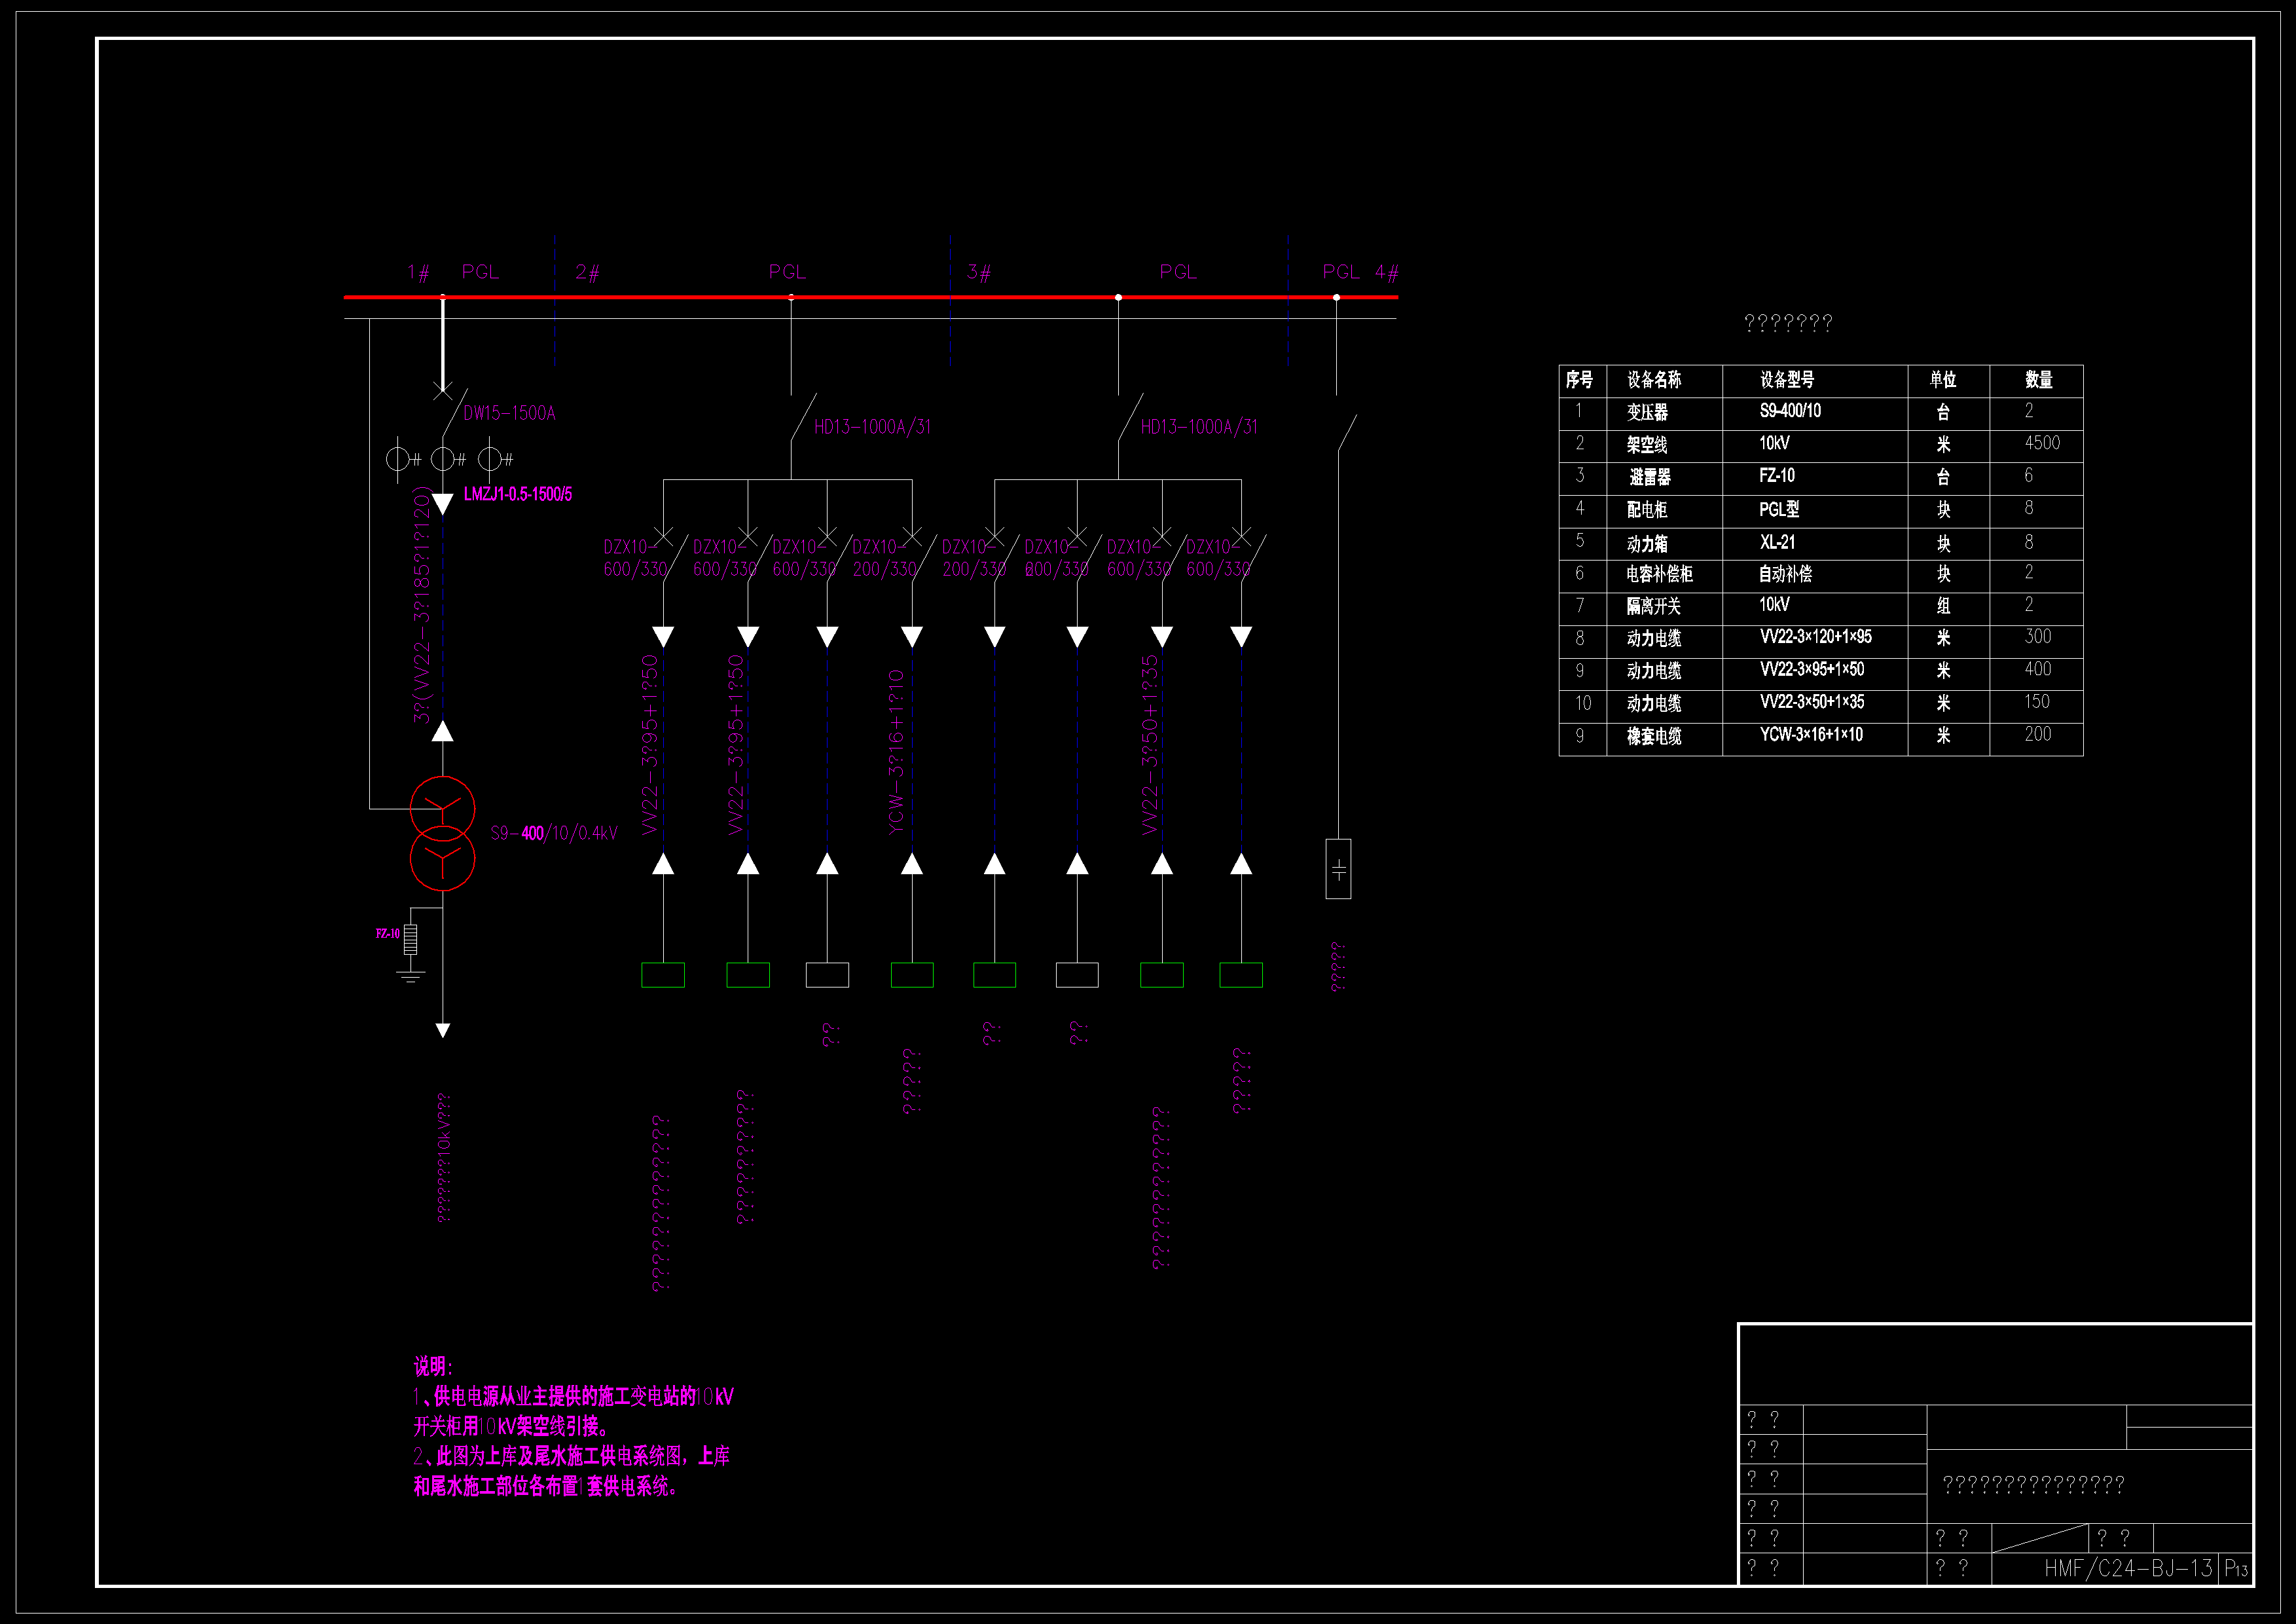This screenshot has height=1624, width=2296.
Task: Select the 3# busbar section label
Action: click(979, 272)
